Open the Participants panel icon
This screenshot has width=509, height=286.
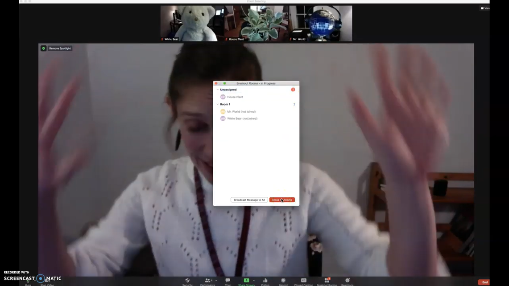click(x=208, y=281)
